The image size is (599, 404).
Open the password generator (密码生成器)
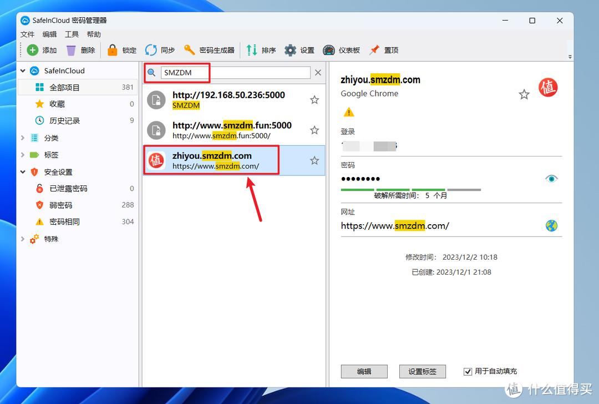pos(190,50)
